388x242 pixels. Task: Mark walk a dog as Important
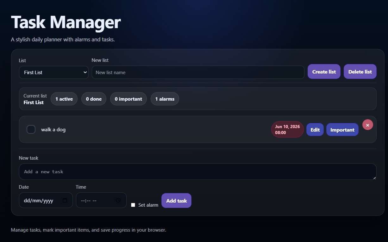pyautogui.click(x=342, y=130)
